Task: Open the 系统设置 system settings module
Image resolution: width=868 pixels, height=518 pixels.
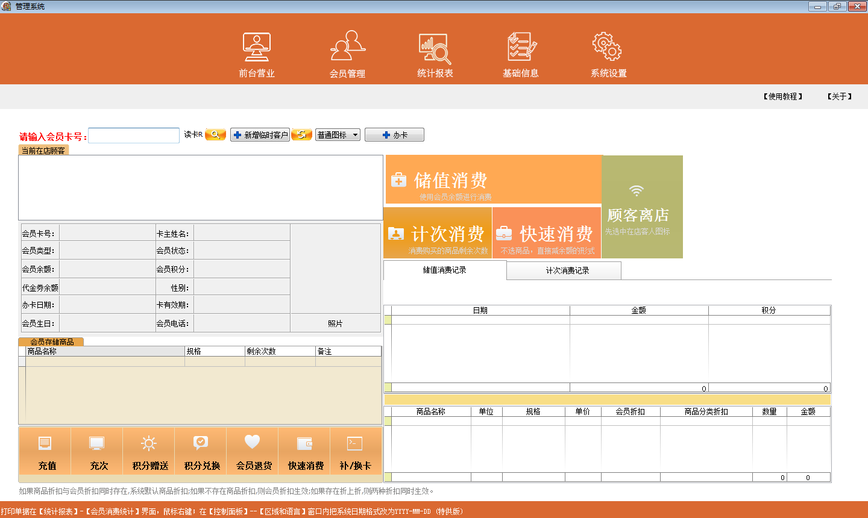Action: pos(608,55)
